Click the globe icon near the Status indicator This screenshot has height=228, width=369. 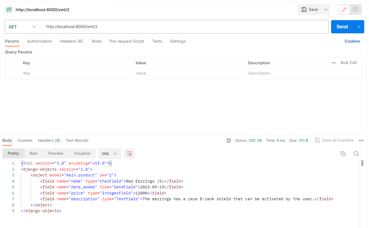[x=229, y=140]
